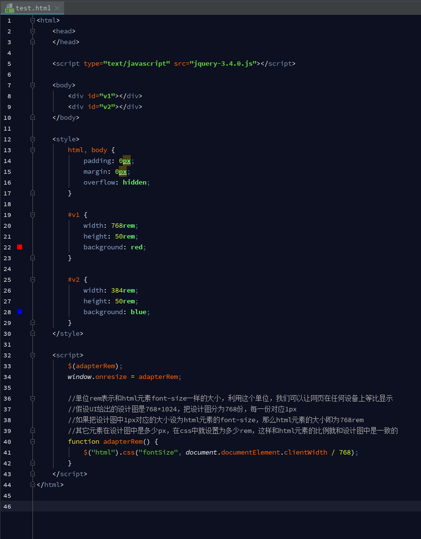Screen dimensions: 421x539
Task: Collapse the <style> fold on line 12
Action: tap(33, 139)
